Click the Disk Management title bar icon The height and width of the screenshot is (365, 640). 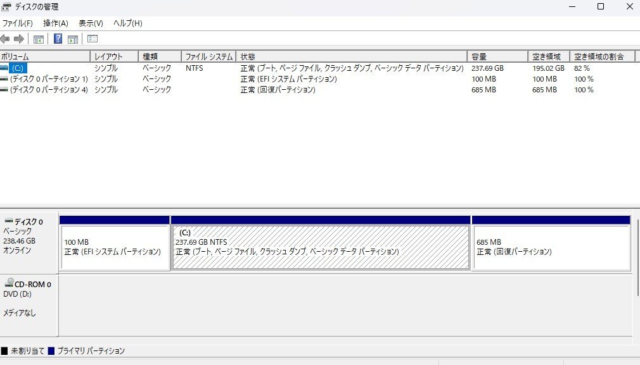pyautogui.click(x=5, y=7)
